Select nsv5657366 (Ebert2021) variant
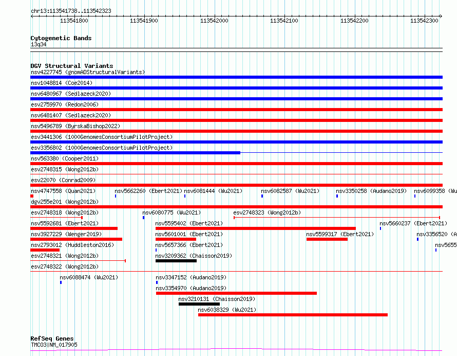 pos(189,245)
